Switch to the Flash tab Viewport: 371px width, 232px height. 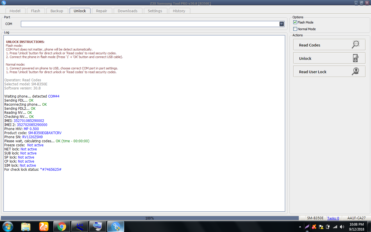click(36, 11)
